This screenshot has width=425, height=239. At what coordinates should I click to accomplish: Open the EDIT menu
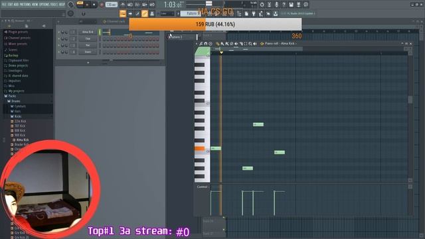[x=11, y=5]
